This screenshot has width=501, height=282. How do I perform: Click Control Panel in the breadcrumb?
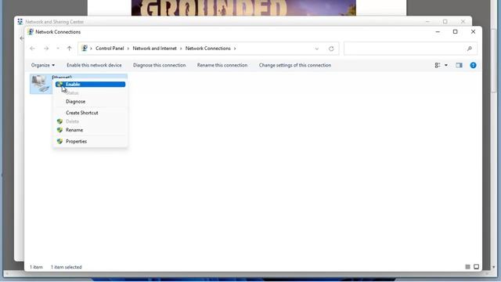(x=110, y=49)
